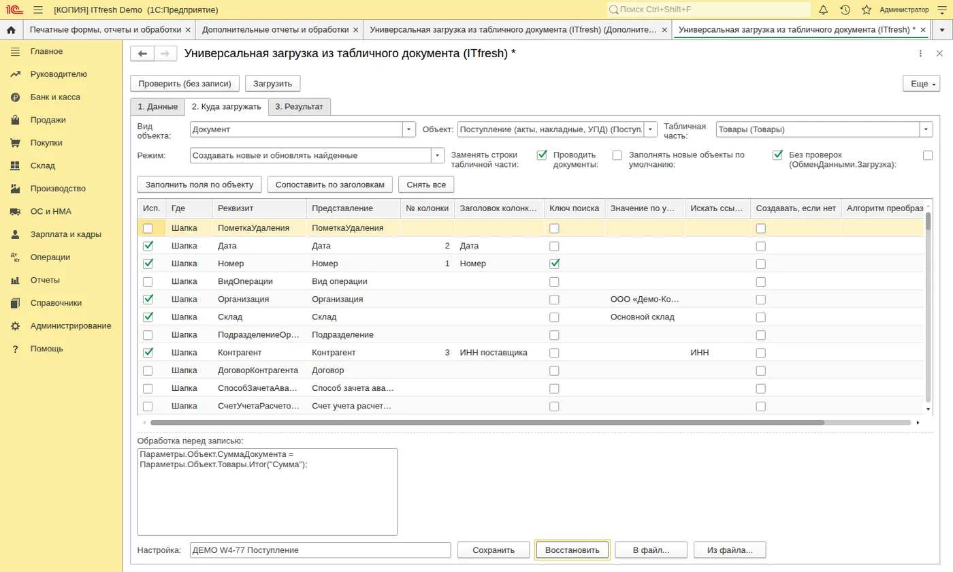Open Покупки cart icon
Viewport: 953px width, 572px height.
[x=15, y=143]
